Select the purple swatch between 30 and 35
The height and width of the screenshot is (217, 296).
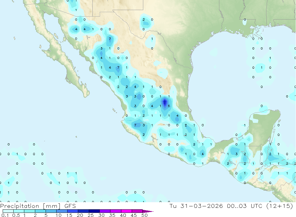click(105, 211)
